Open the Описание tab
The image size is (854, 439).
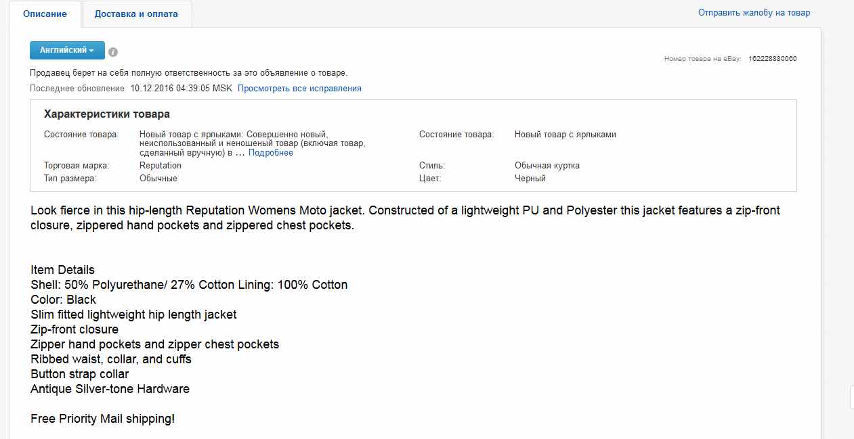coord(45,14)
